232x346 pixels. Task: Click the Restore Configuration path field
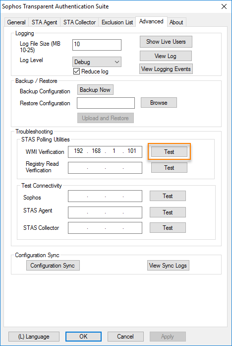pos(106,103)
